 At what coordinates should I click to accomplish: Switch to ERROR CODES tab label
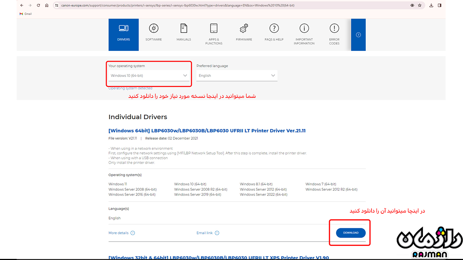coord(334,41)
